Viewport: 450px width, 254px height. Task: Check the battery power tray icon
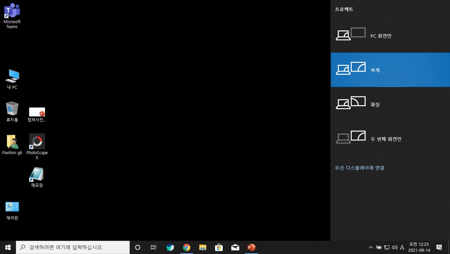(x=379, y=247)
